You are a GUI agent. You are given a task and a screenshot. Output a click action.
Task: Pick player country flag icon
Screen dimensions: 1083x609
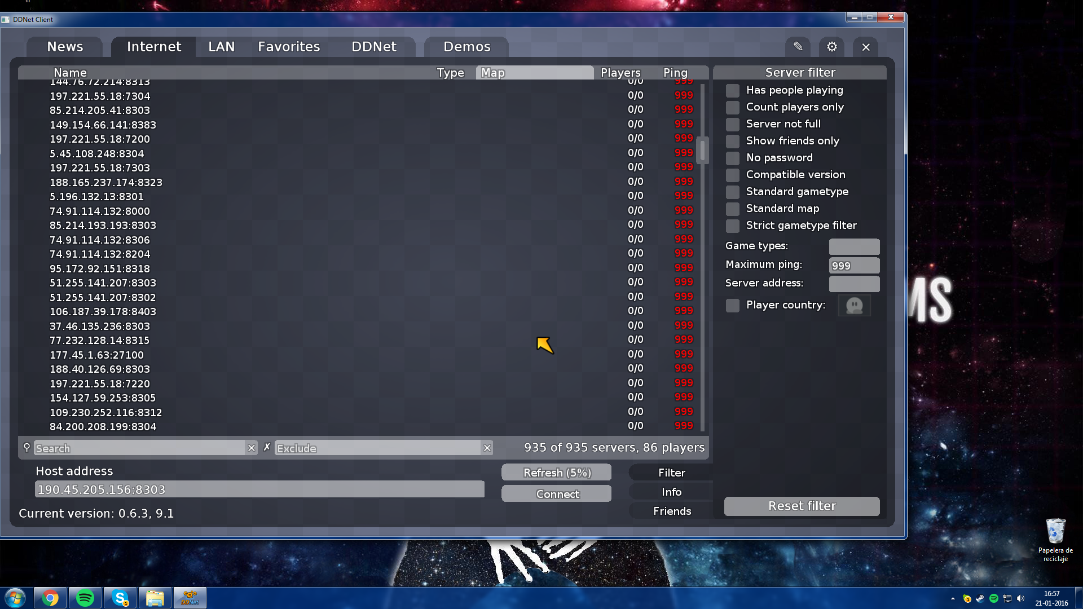click(x=854, y=306)
